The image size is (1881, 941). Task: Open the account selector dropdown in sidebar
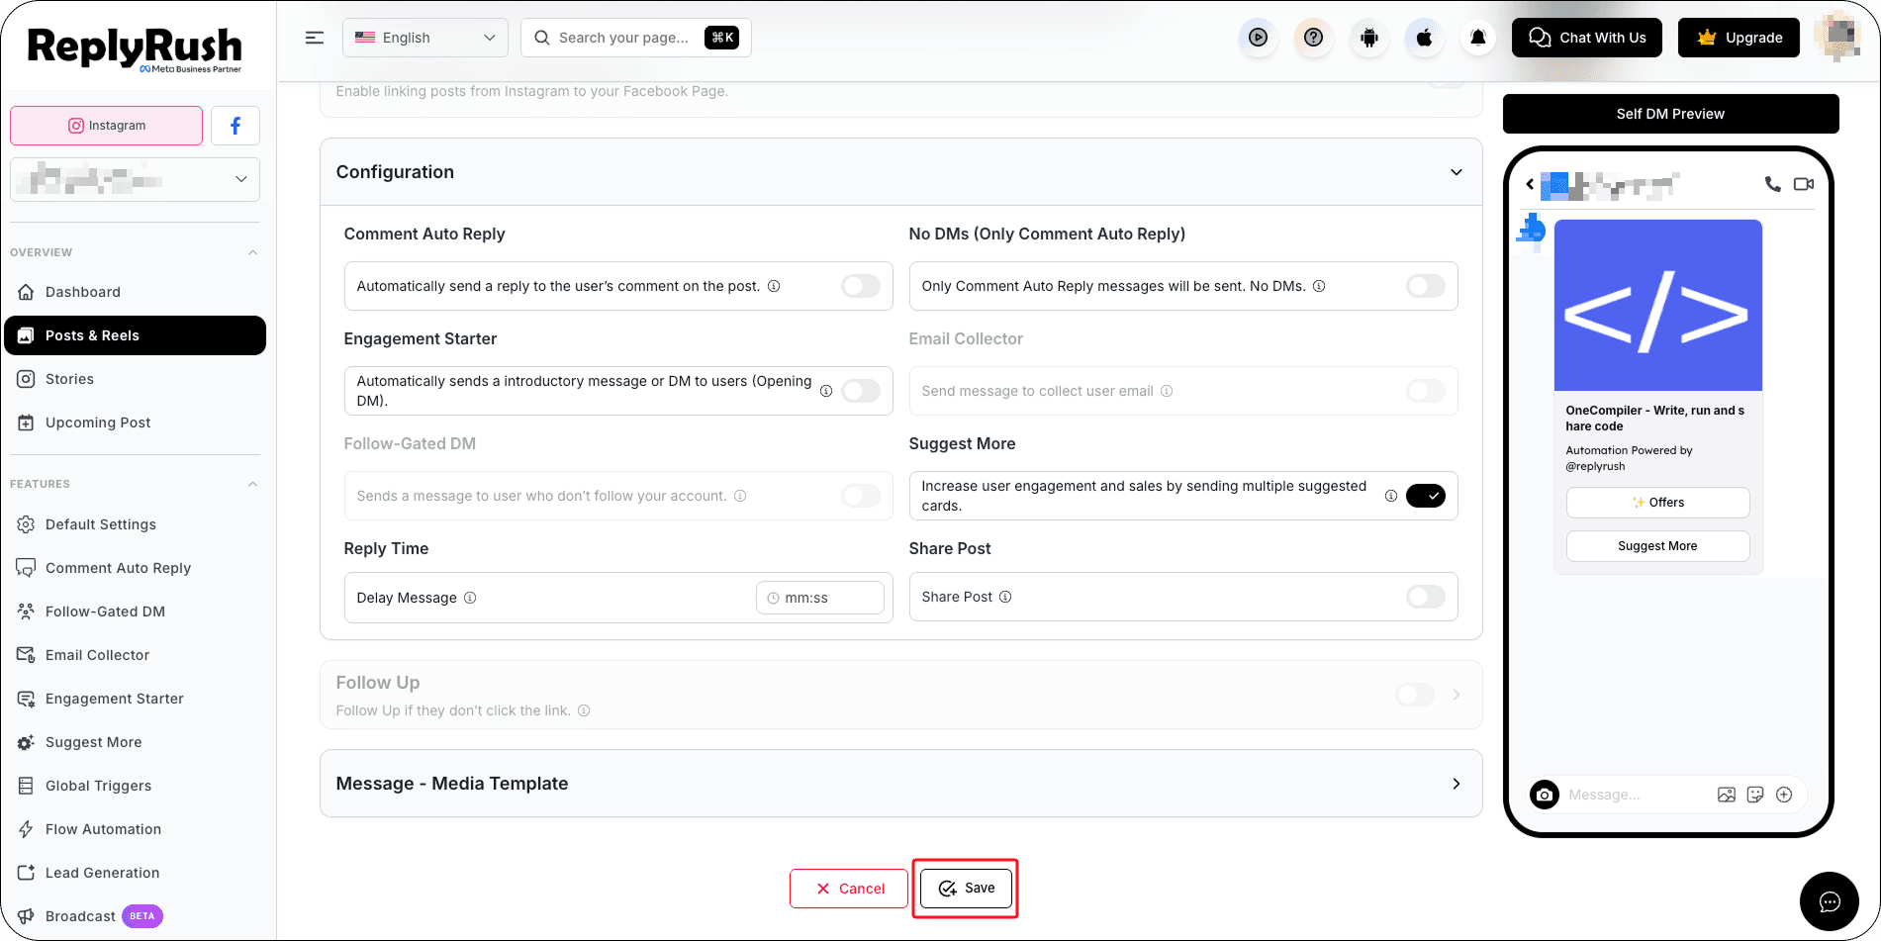tap(136, 179)
